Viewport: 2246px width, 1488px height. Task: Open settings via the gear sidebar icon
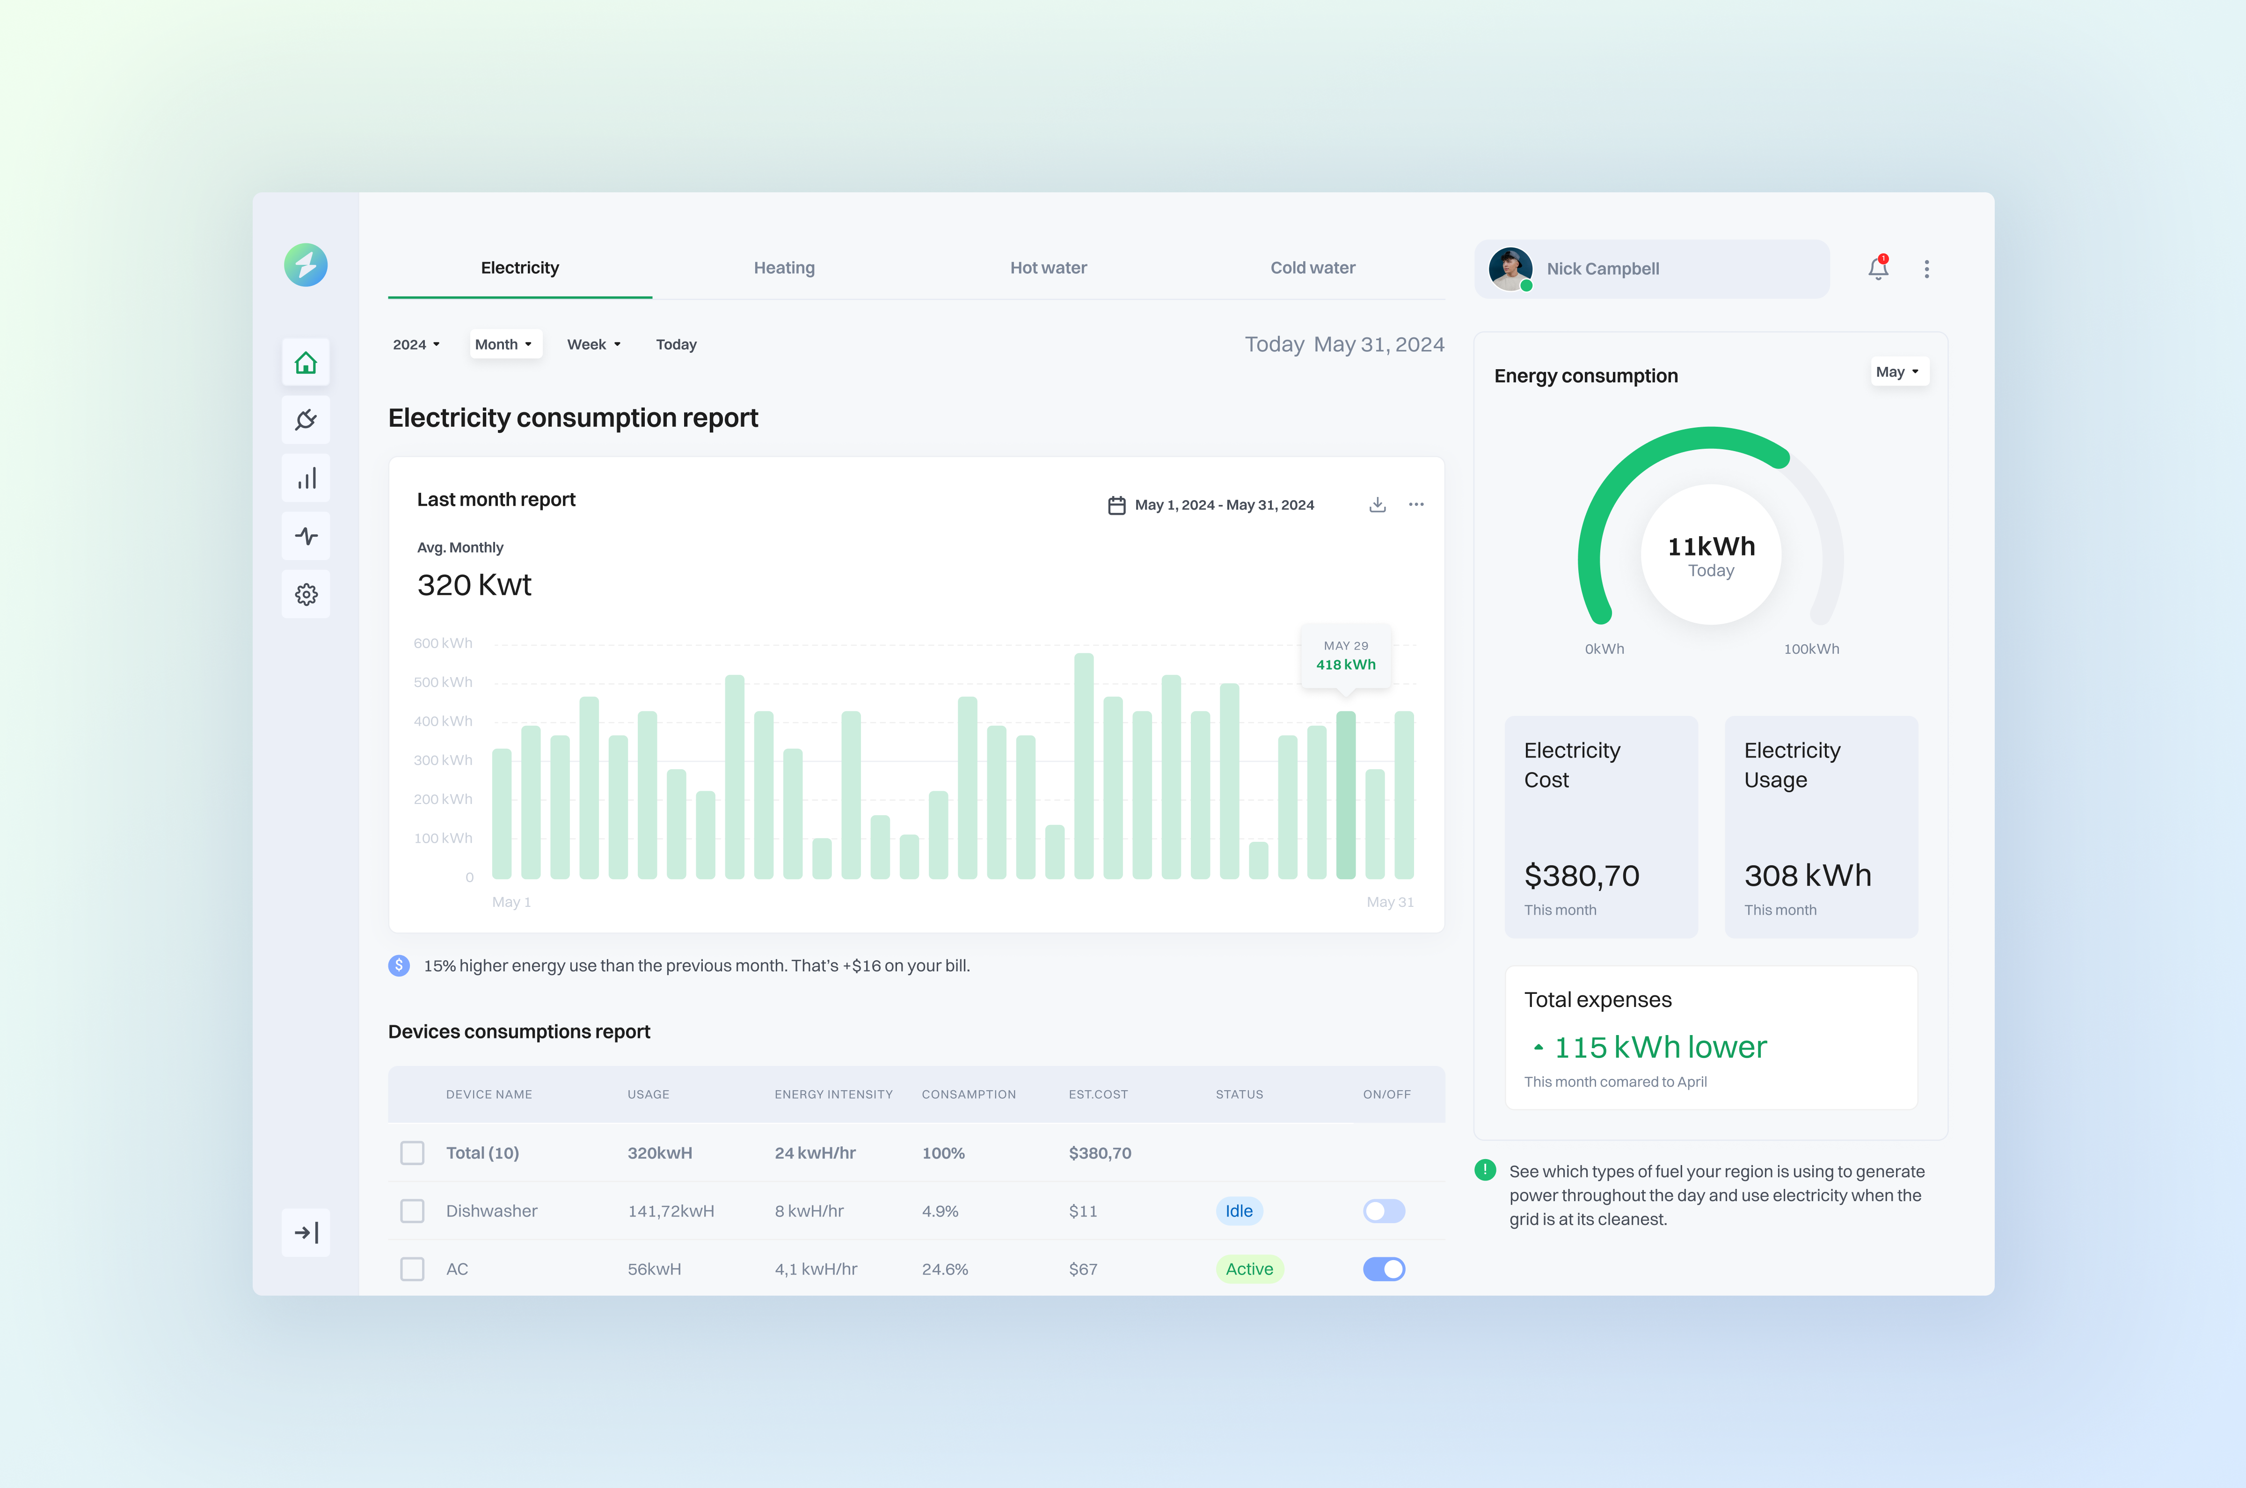(x=306, y=594)
